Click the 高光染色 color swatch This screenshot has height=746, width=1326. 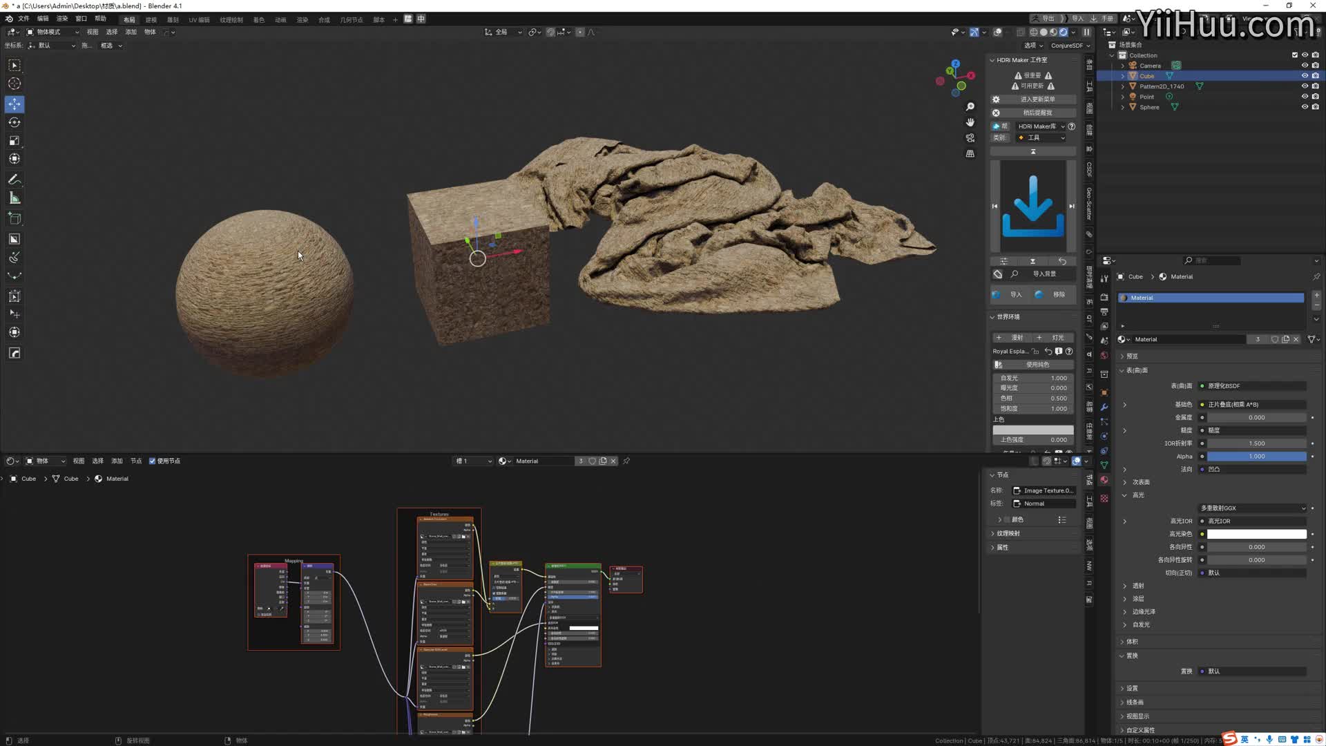(x=1256, y=533)
